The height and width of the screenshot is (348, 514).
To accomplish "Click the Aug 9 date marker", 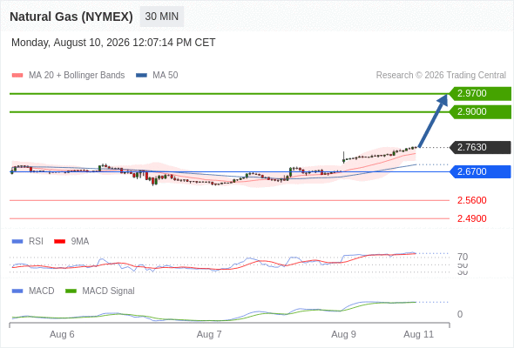I will 343,334.
